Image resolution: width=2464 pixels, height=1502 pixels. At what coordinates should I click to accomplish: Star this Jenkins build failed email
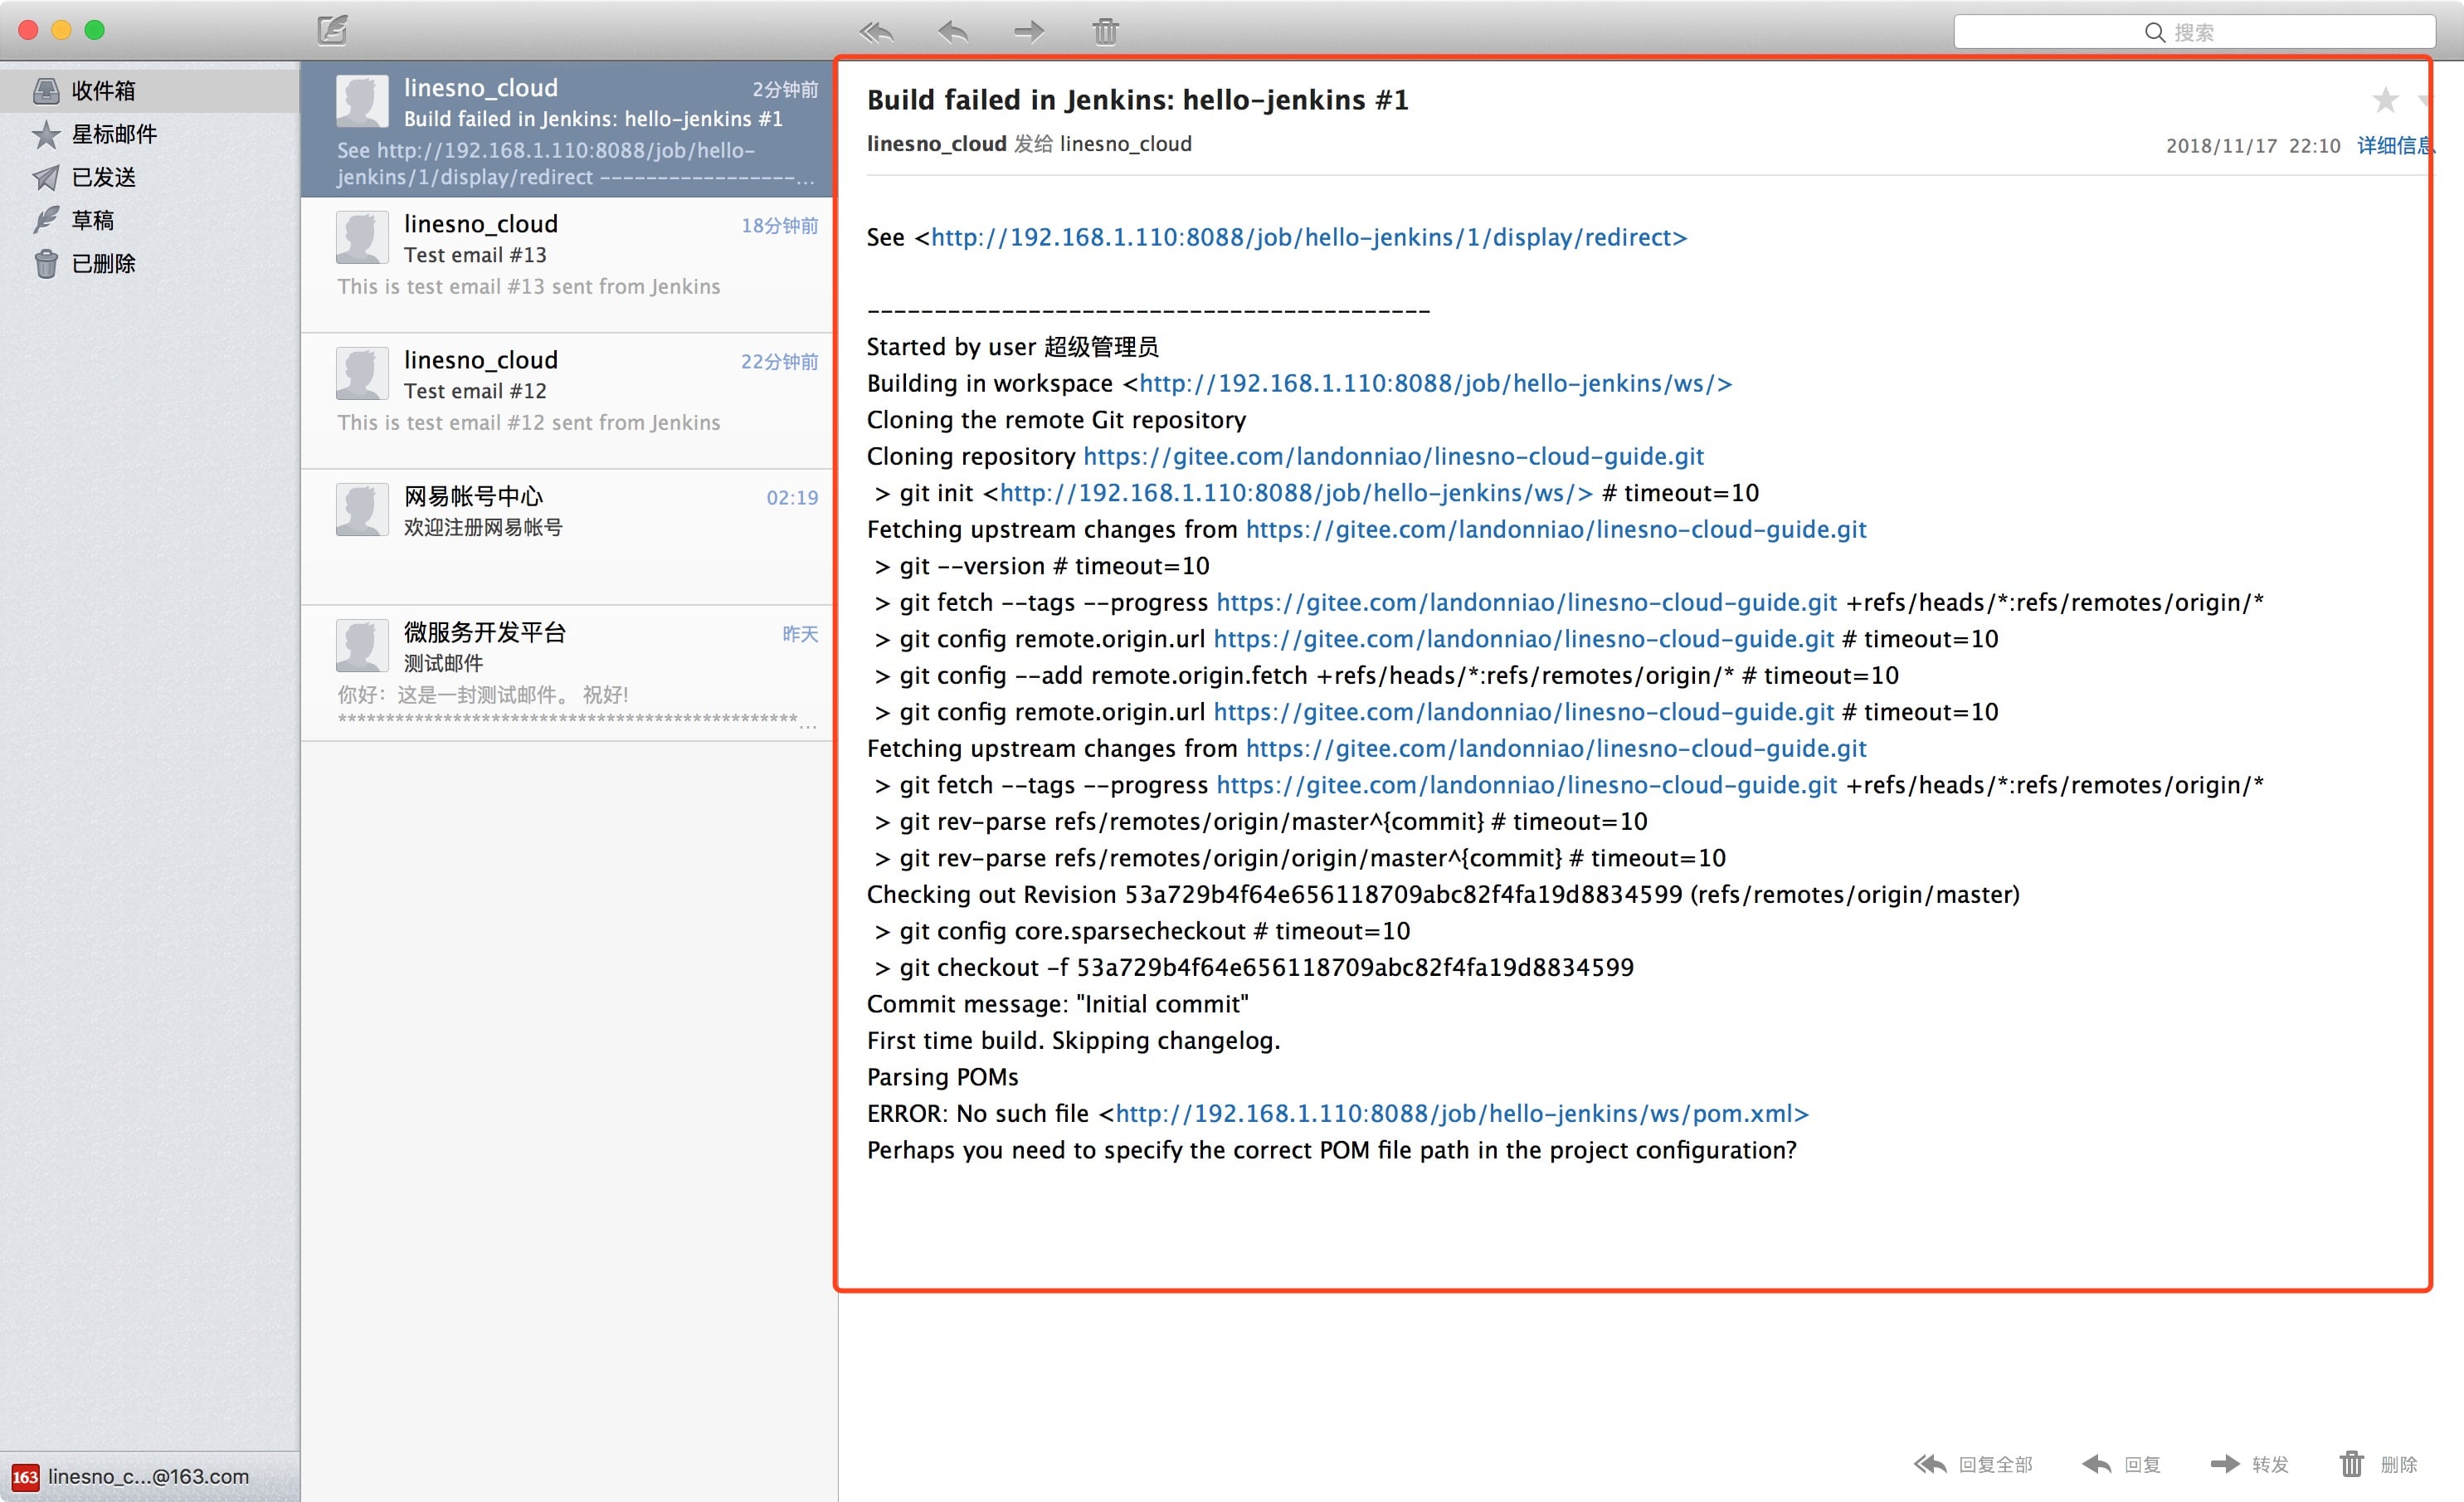2385,99
